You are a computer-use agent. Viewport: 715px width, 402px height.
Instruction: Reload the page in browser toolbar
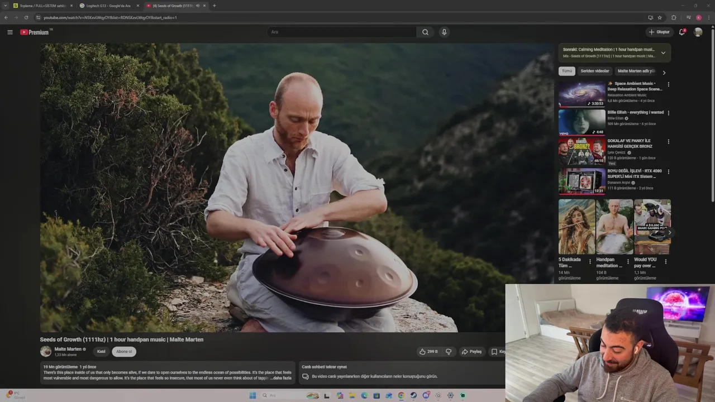pyautogui.click(x=26, y=17)
